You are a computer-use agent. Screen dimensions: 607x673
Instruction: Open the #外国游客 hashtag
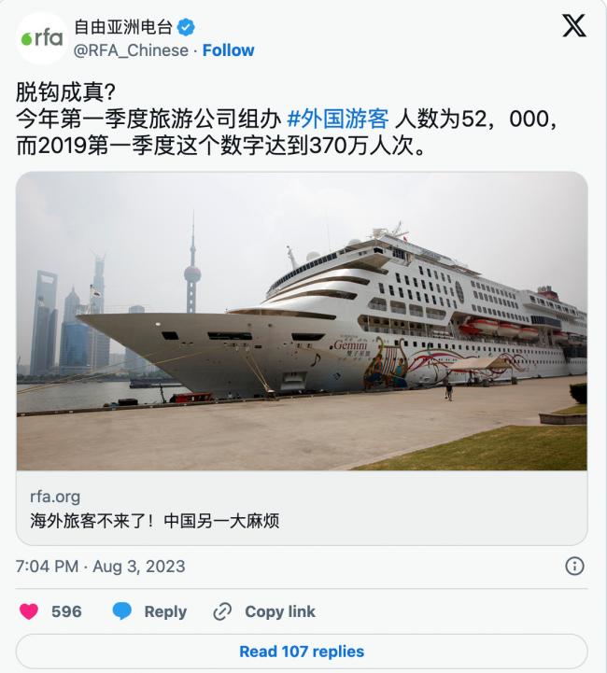338,119
